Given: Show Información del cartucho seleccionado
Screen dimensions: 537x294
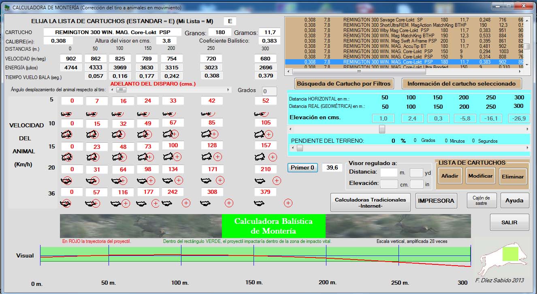Looking at the screenshot, I should click(461, 84).
